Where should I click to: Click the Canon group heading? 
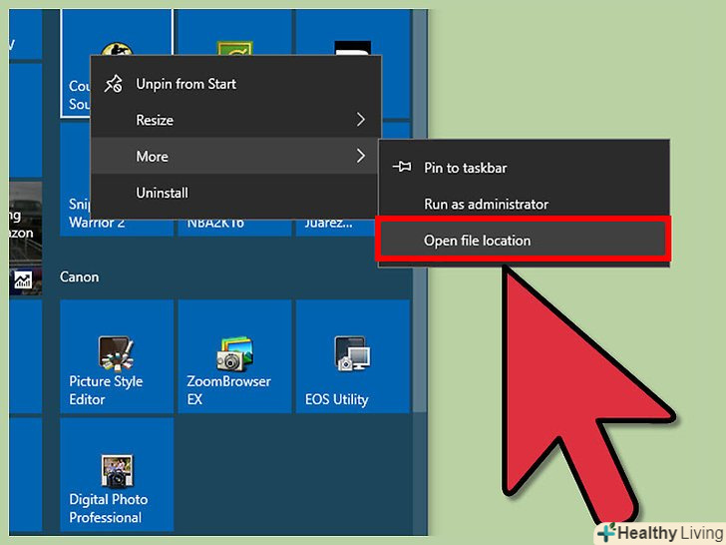click(79, 276)
